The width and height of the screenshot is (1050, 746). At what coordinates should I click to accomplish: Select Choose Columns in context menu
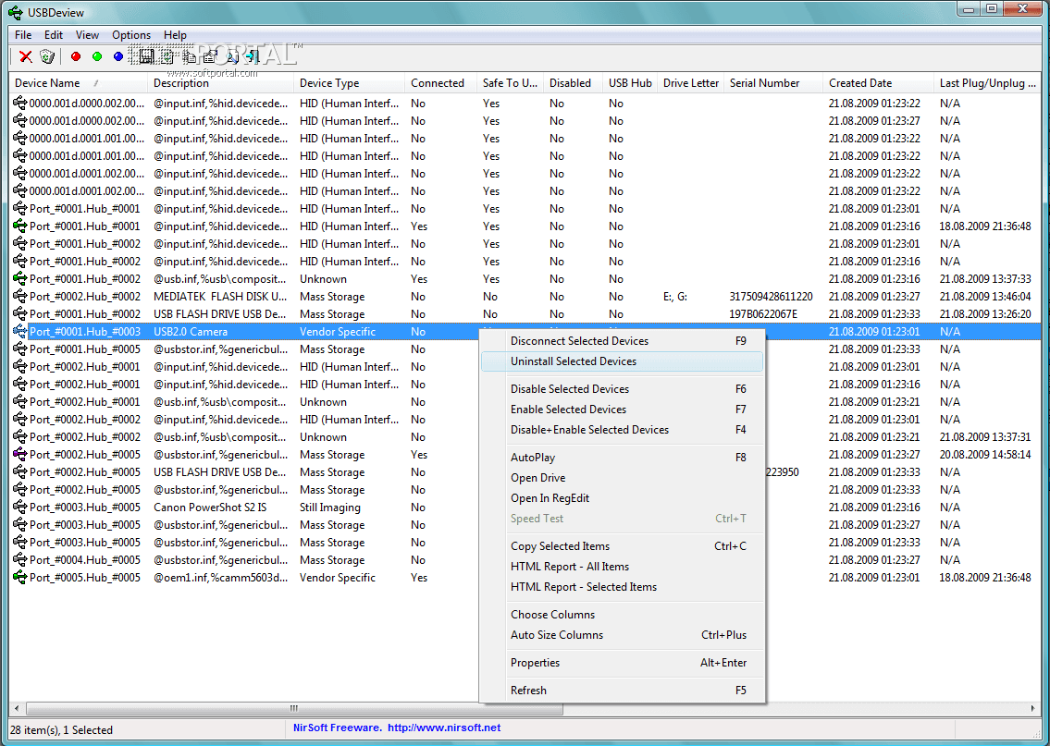click(x=622, y=615)
